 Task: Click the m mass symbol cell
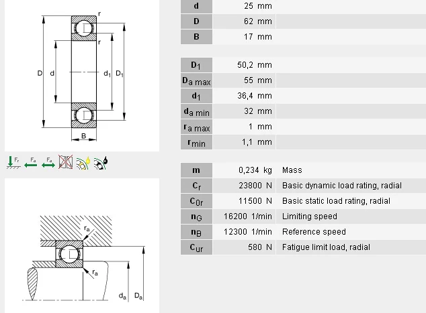pyautogui.click(x=196, y=170)
